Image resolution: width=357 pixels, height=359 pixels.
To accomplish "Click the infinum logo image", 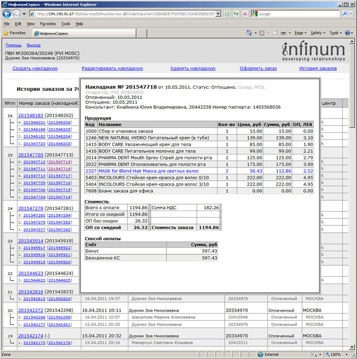I will (x=313, y=52).
